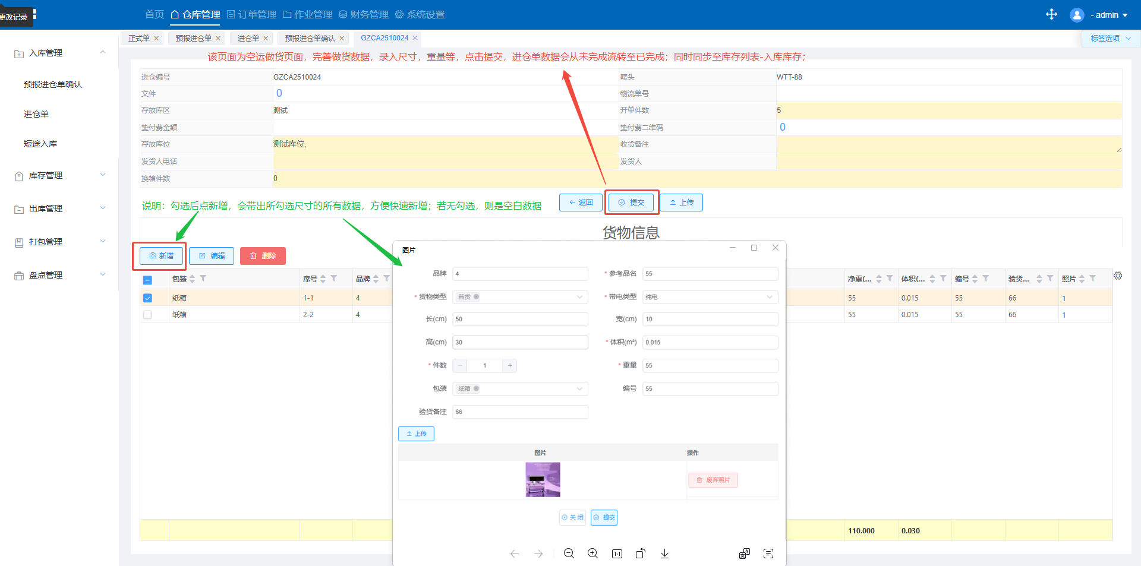Click the rotate image icon

coord(640,554)
